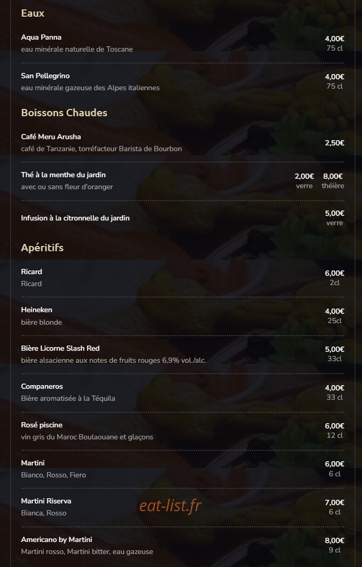The height and width of the screenshot is (567, 362).
Task: Select Café Meru Arusha item
Action: point(51,137)
